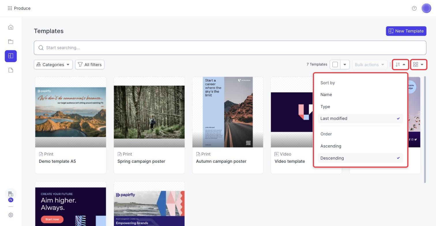
Task: Open the app launcher grid icon
Action: pyautogui.click(x=10, y=8)
